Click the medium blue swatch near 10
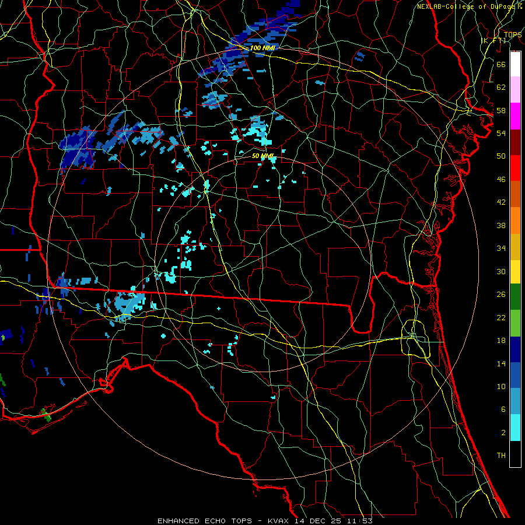The height and width of the screenshot is (525, 525). [515, 375]
